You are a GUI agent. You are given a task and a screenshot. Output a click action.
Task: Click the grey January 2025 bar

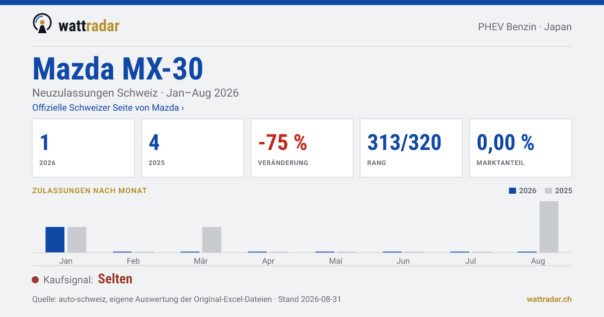pyautogui.click(x=77, y=240)
